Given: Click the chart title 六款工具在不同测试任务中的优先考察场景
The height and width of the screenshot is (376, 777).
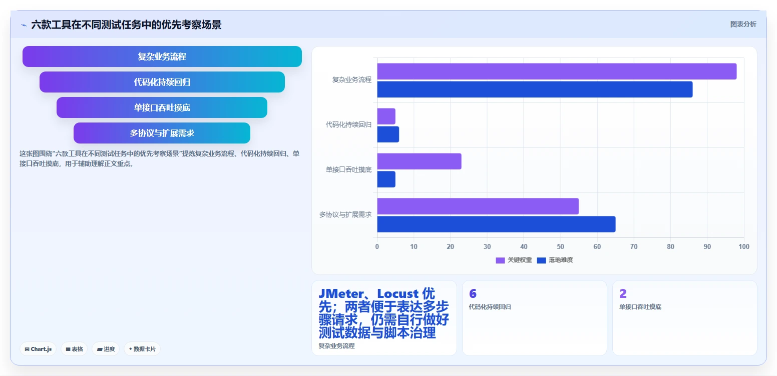Looking at the screenshot, I should coord(126,24).
